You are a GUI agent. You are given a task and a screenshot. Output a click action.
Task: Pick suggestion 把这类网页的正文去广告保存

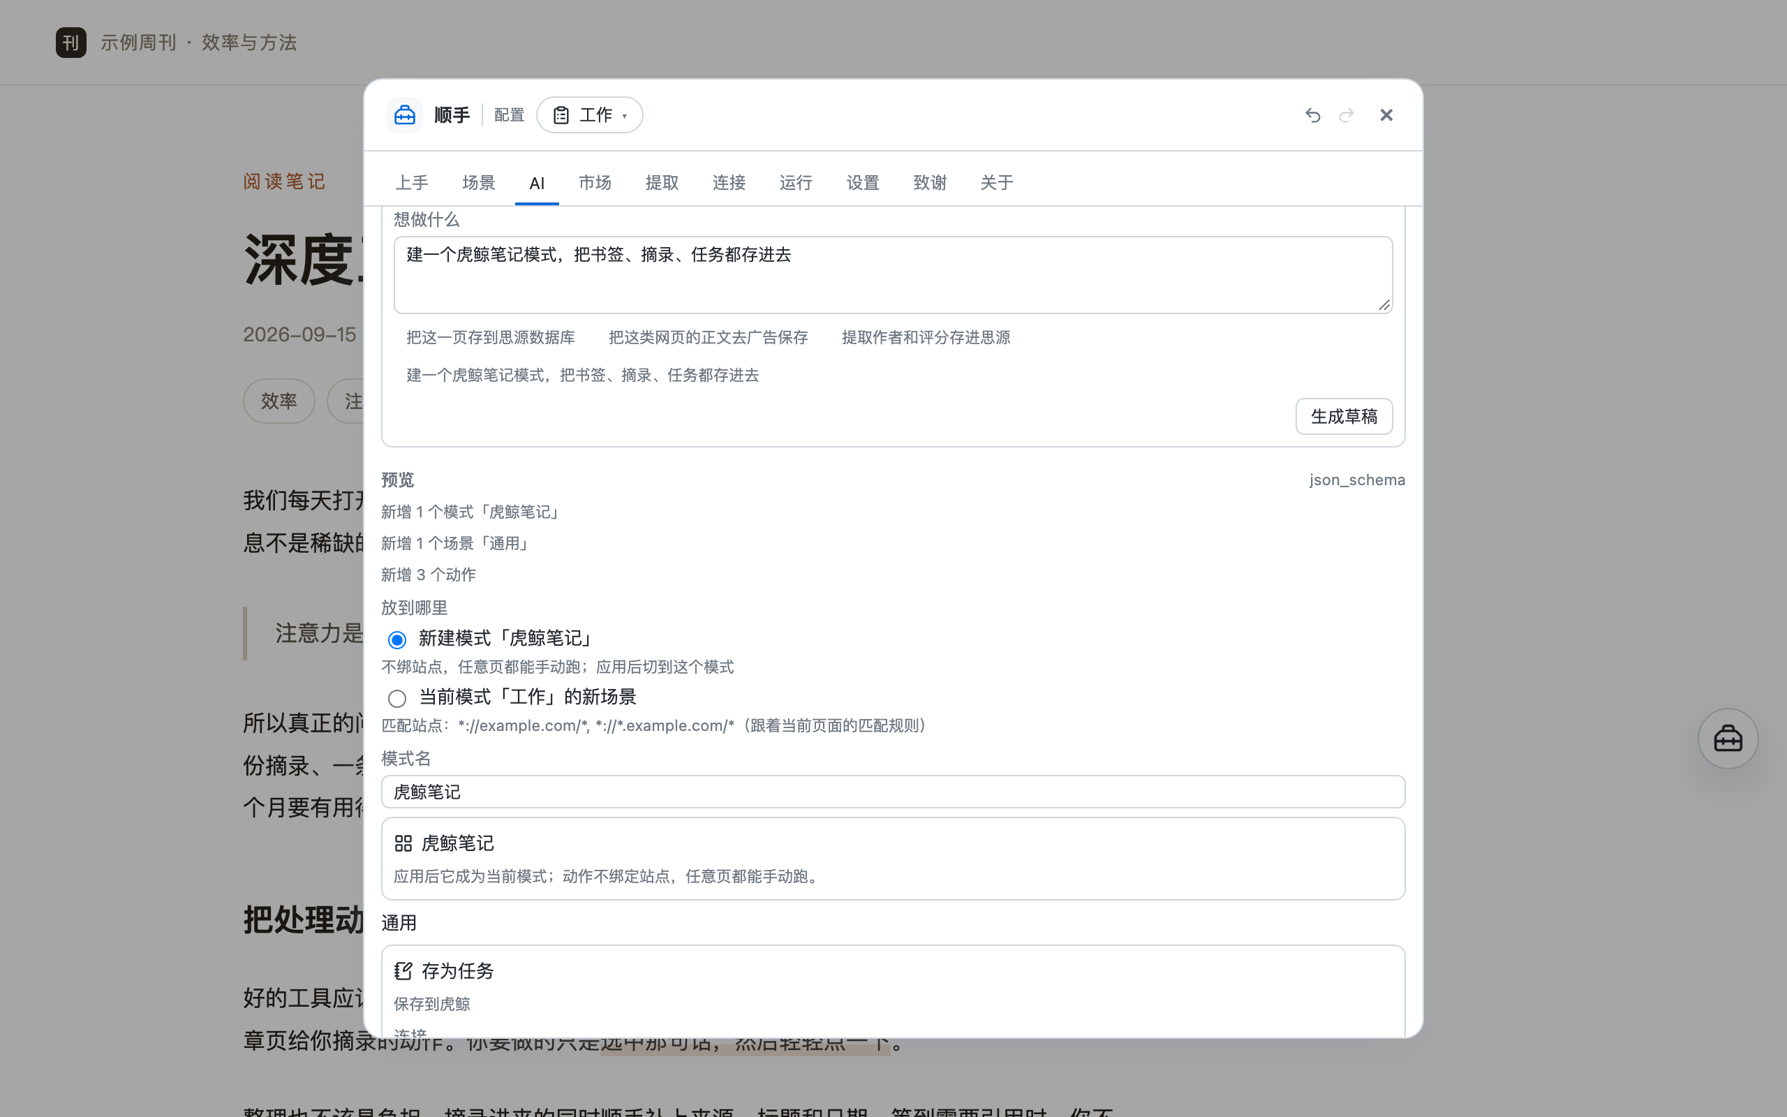click(x=708, y=338)
